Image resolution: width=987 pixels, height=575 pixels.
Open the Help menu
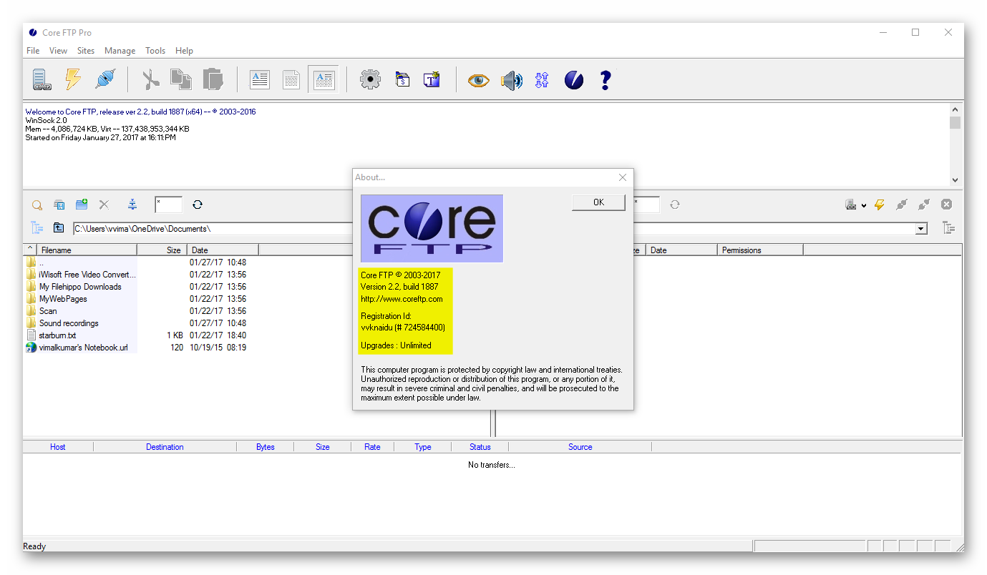(x=184, y=51)
